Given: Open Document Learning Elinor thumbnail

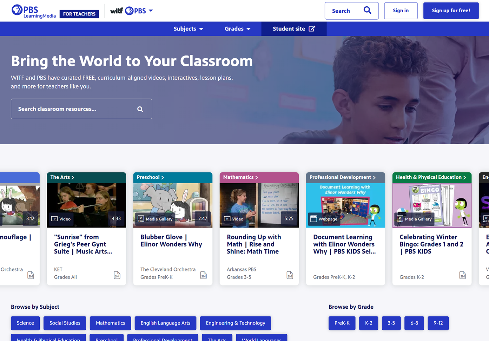Looking at the screenshot, I should coord(345,205).
